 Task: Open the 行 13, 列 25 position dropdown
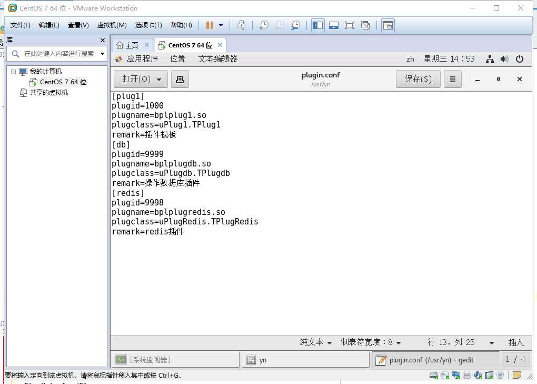461,342
